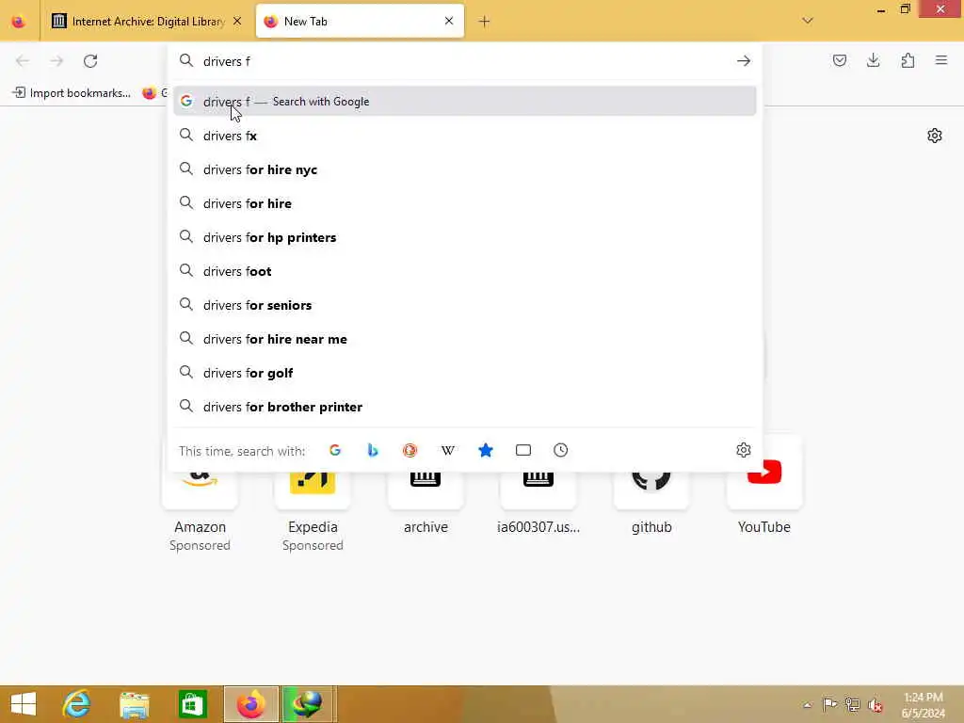Open Windows Store from taskbar
This screenshot has width=964, height=723.
coord(192,704)
